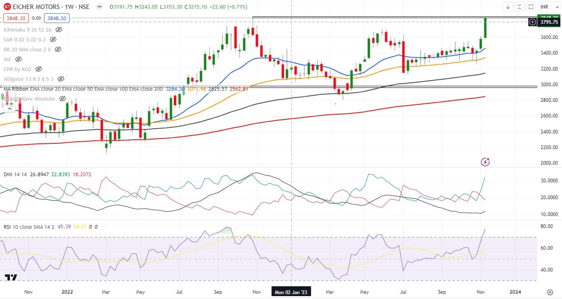Click the 10.0000 DMI axis label

pos(549,214)
